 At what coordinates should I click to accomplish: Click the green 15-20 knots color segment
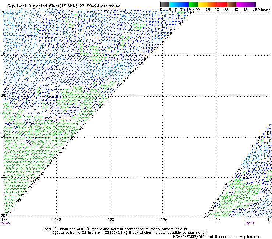click(x=193, y=4)
